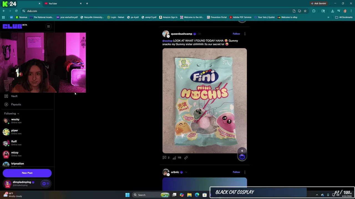
Task: Open Adobe PDF Services bookmark
Action: coord(240,17)
